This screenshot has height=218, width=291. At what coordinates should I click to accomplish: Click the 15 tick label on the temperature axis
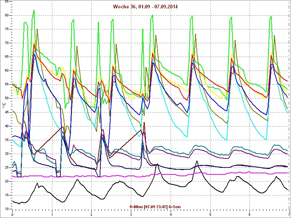click(6, 195)
